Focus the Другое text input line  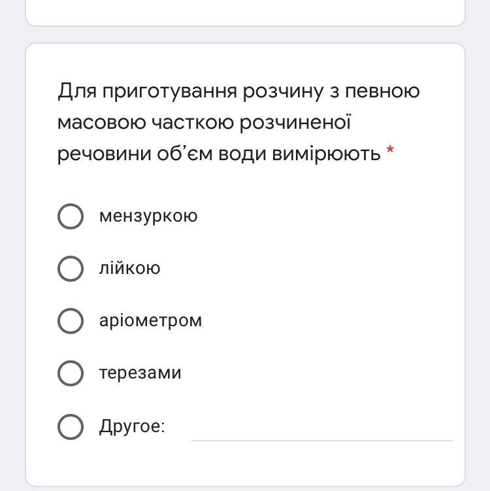pos(322,431)
